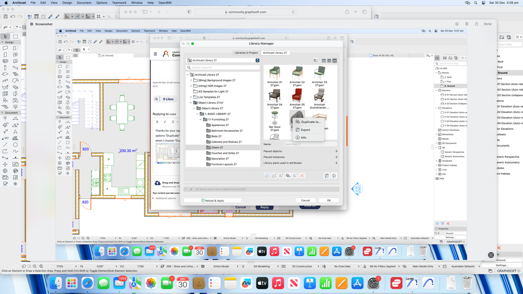Screen dimensions: 523x294
Task: Select the Wall tool in the leftmost toolbox
Action: (x=5, y=48)
